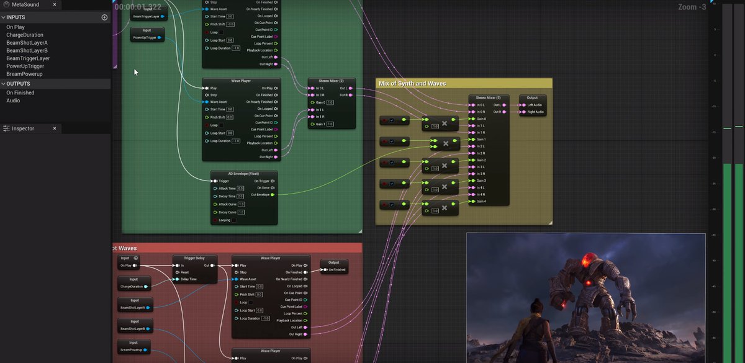Toggle the bottom checkbox in Mix group
This screenshot has height=363, width=745.
click(x=392, y=205)
